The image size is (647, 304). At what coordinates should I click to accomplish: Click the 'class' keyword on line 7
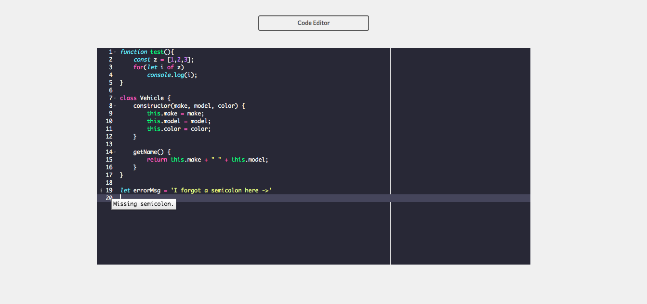pos(128,98)
